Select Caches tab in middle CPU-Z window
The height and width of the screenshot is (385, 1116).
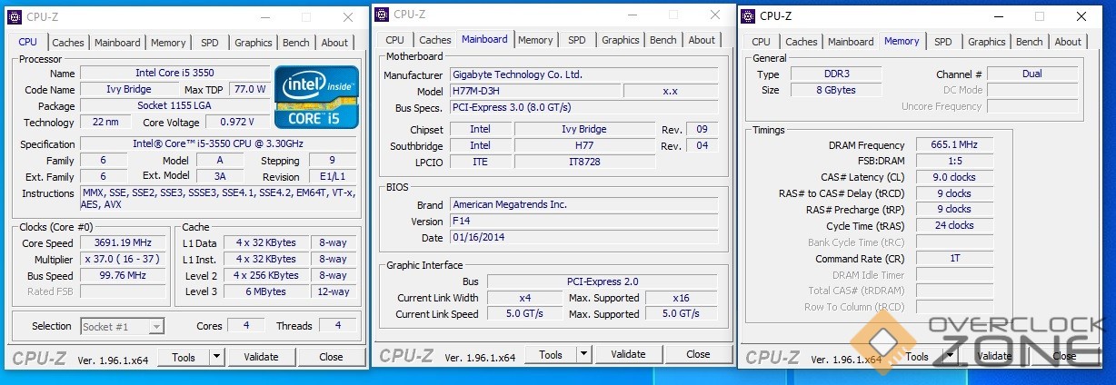click(x=435, y=40)
